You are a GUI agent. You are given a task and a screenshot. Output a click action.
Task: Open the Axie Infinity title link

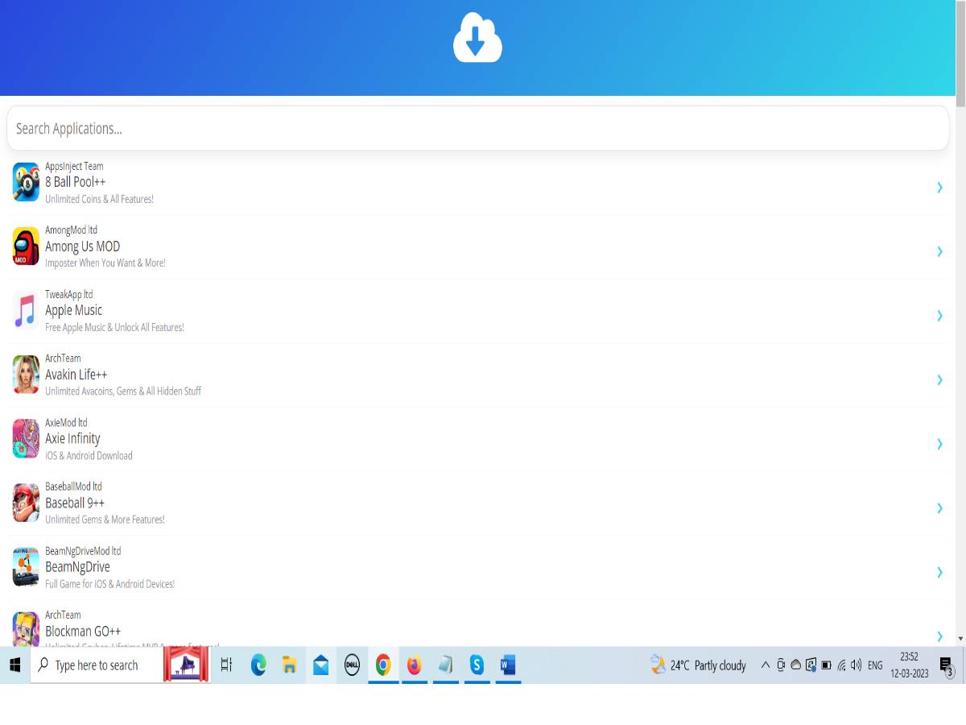(72, 438)
